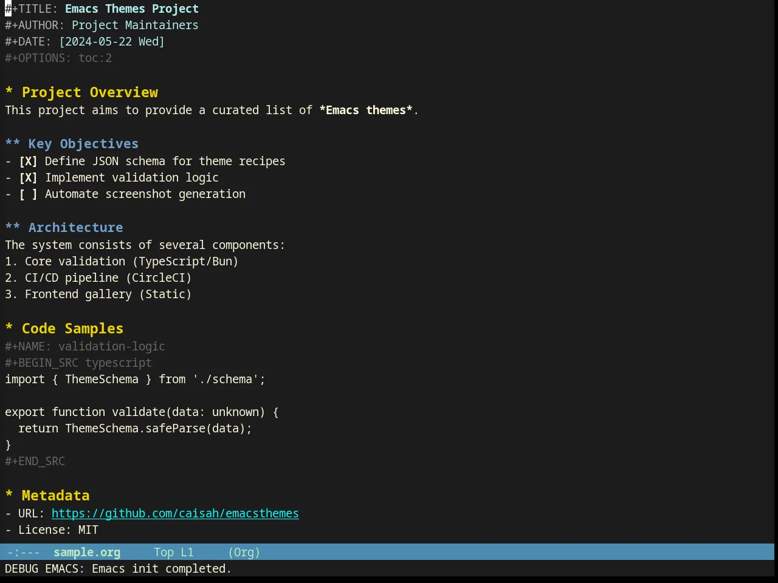Click the 'Project Overview' heading text
Screen dimensions: 778x583
point(90,92)
